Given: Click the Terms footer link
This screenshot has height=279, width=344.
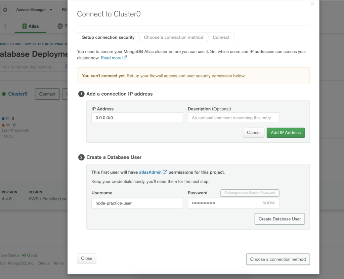Looking at the screenshot, I should (58, 263).
